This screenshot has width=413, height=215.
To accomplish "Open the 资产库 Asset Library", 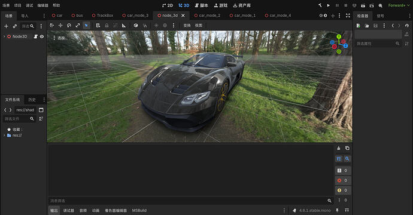I will (x=242, y=5).
